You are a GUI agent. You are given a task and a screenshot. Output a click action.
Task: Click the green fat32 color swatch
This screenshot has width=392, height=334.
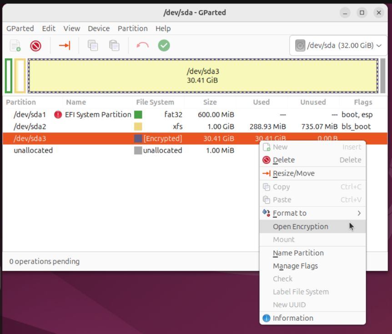click(x=138, y=115)
